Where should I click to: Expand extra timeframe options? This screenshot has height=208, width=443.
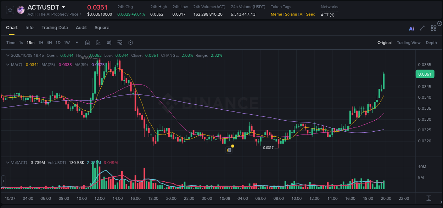click(76, 43)
